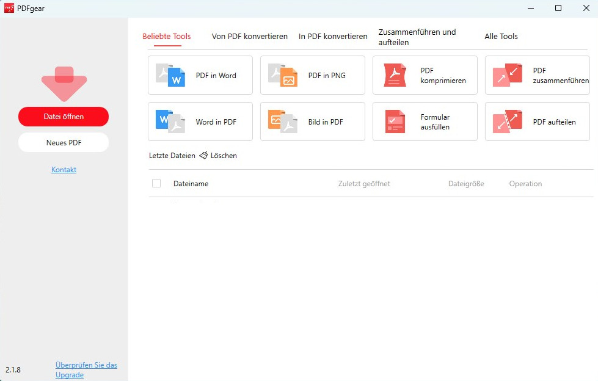Start the Word in PDF converter
Screen dimensions: 598x381
[x=200, y=122]
